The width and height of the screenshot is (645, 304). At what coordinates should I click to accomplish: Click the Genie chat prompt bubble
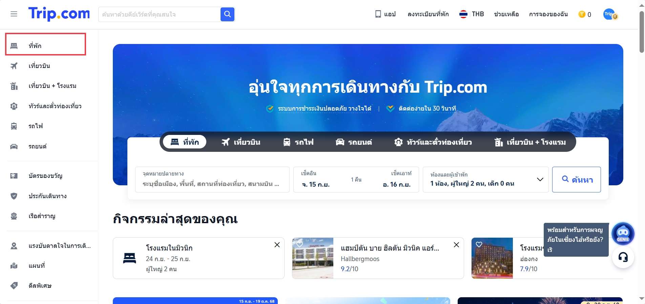(x=576, y=240)
